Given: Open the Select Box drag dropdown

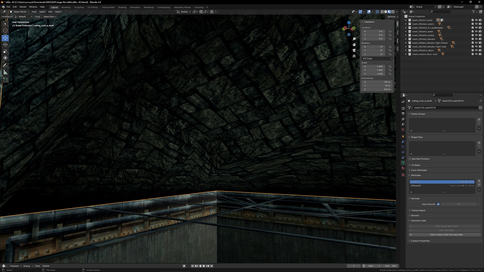Looking at the screenshot, I should pyautogui.click(x=49, y=17).
